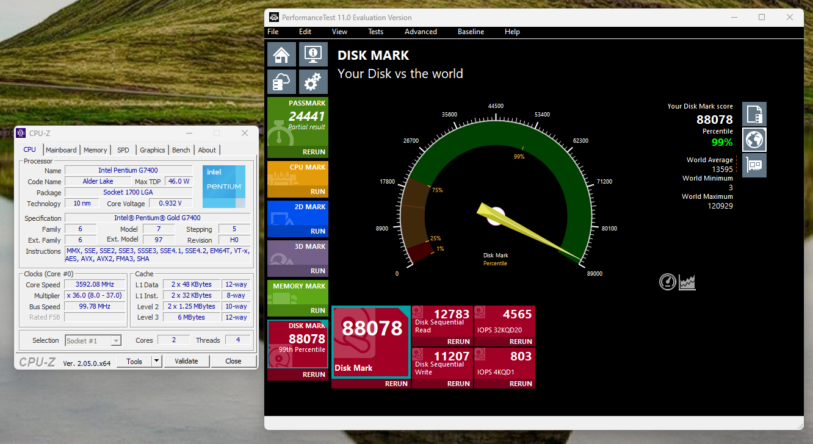The width and height of the screenshot is (813, 444).
Task: Minimize the CPU-Z window
Action: (x=189, y=133)
